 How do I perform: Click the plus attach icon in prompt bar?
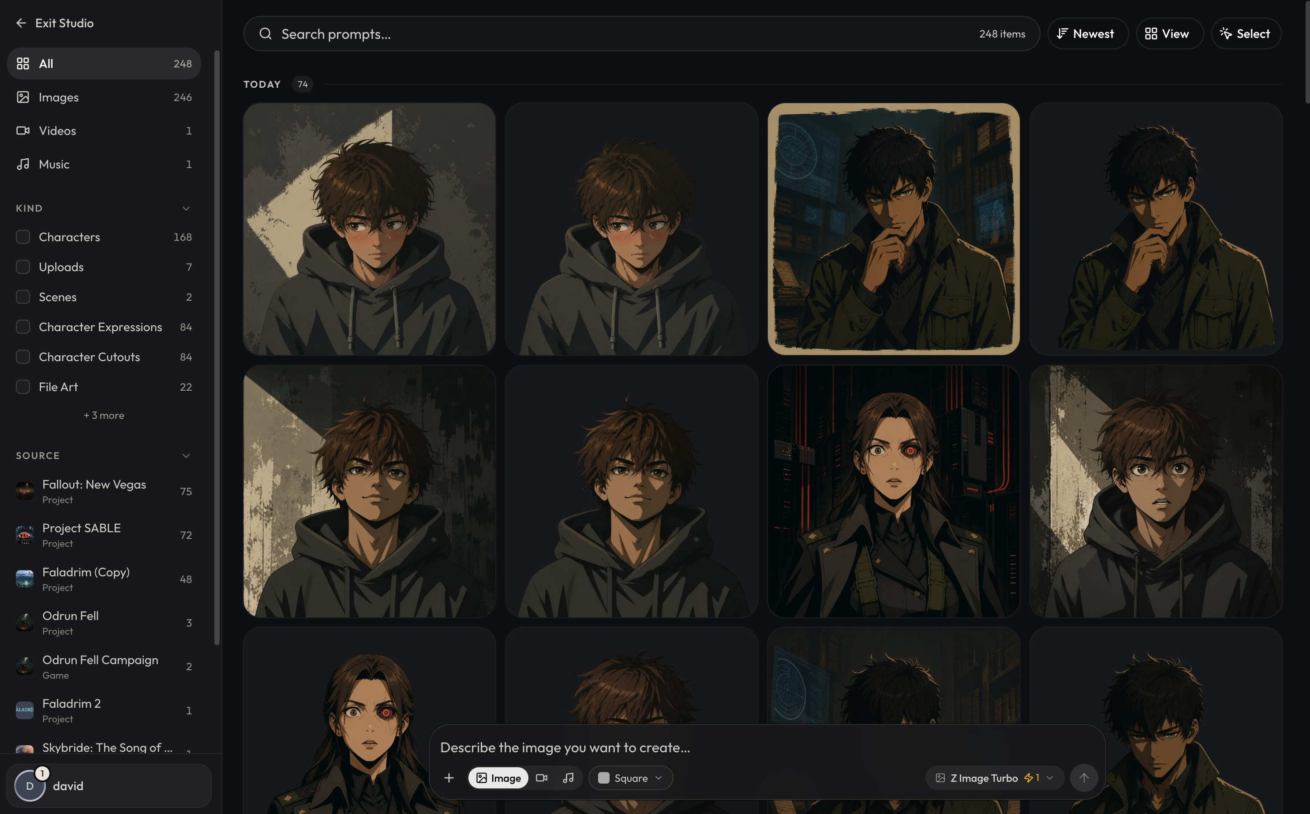pyautogui.click(x=449, y=778)
